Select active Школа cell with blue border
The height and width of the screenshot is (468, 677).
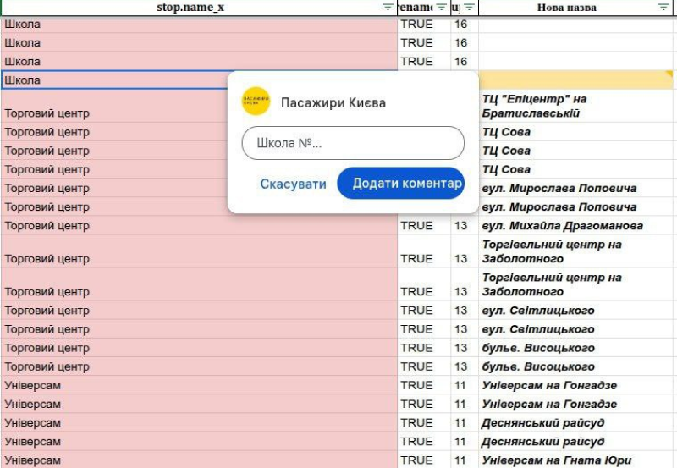pos(114,80)
